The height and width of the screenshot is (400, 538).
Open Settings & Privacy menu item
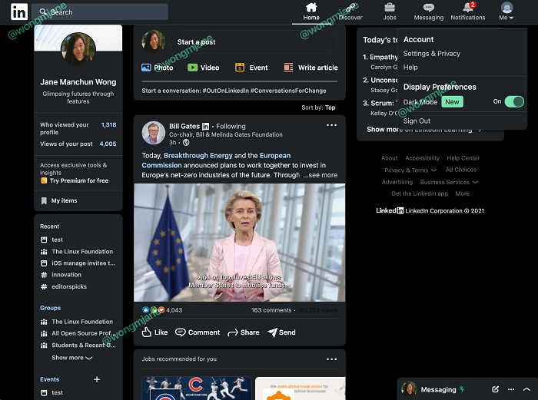(432, 54)
